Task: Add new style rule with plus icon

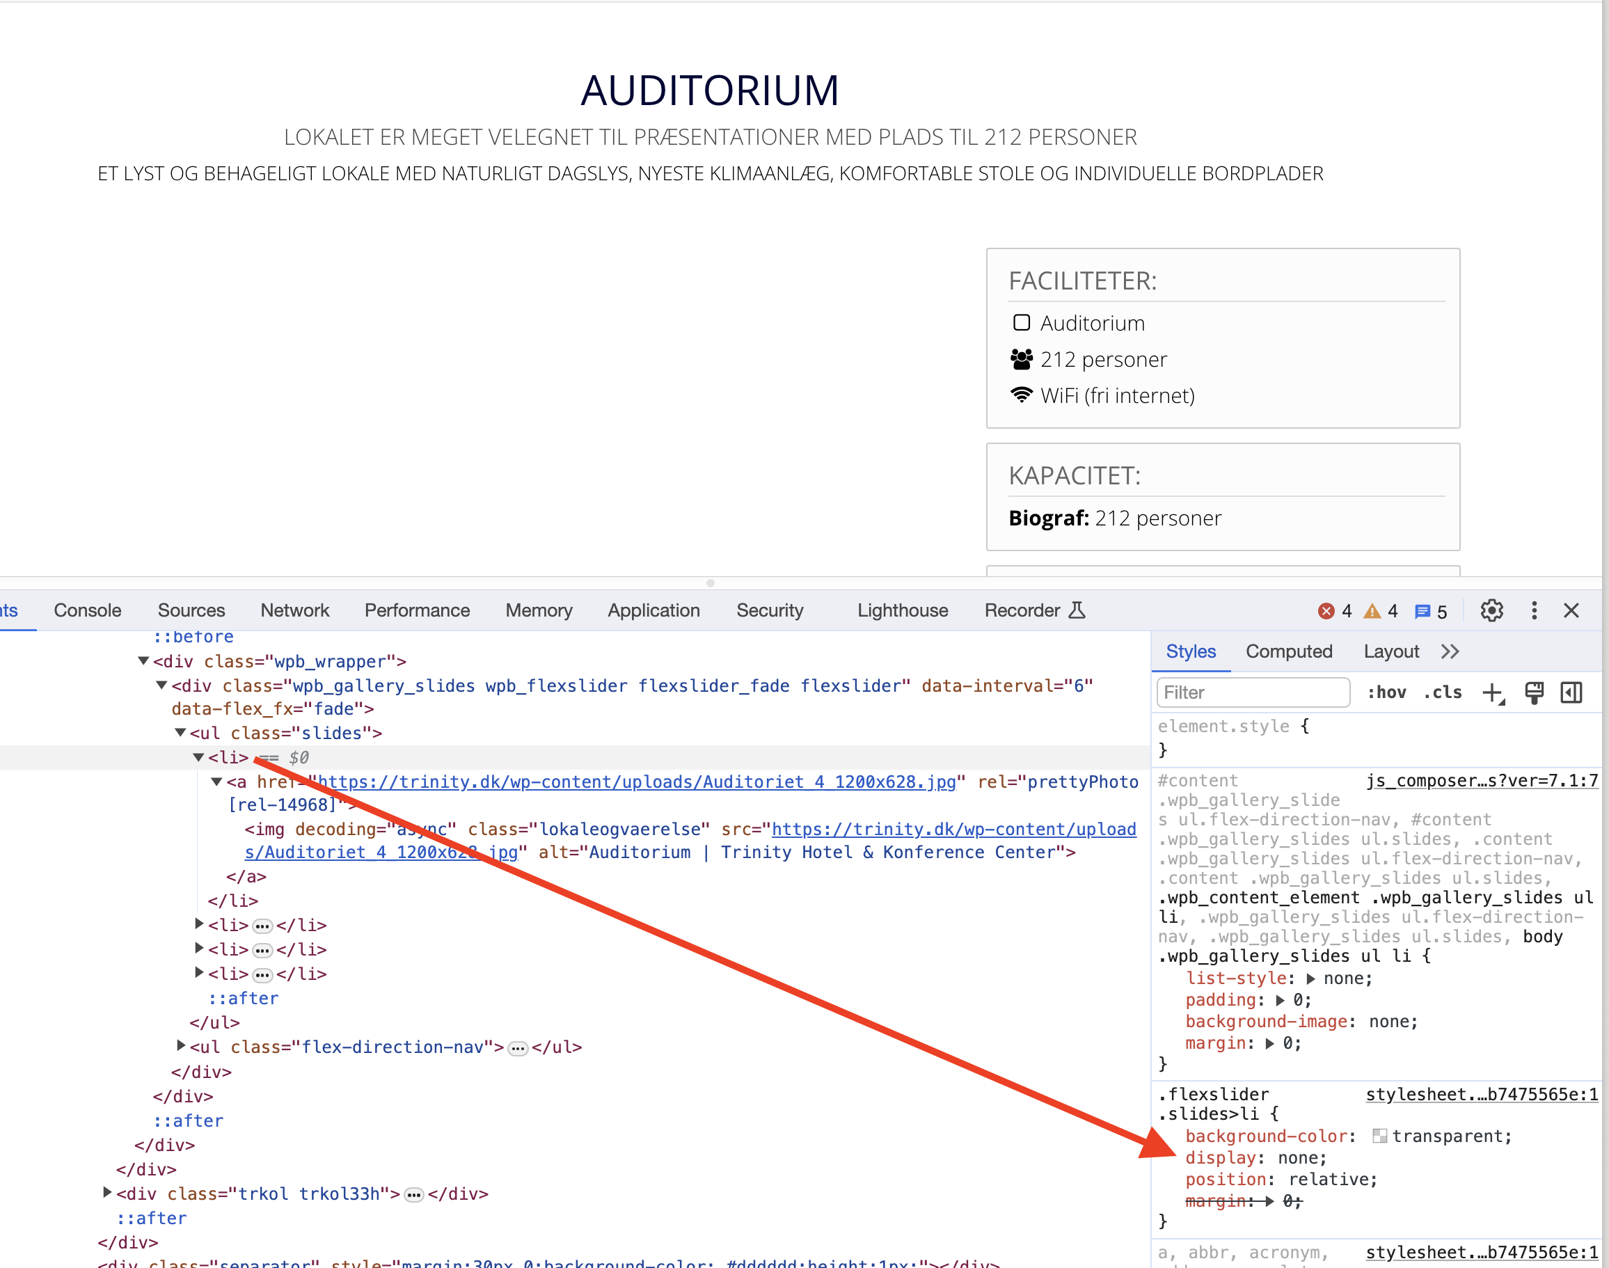Action: coord(1492,692)
